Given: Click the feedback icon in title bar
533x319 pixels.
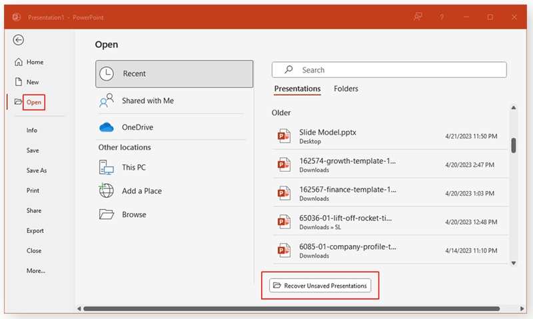Looking at the screenshot, I should [x=418, y=17].
